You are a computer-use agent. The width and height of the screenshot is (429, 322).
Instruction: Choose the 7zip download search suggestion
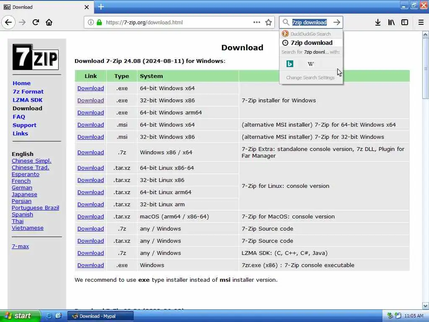[x=311, y=43]
